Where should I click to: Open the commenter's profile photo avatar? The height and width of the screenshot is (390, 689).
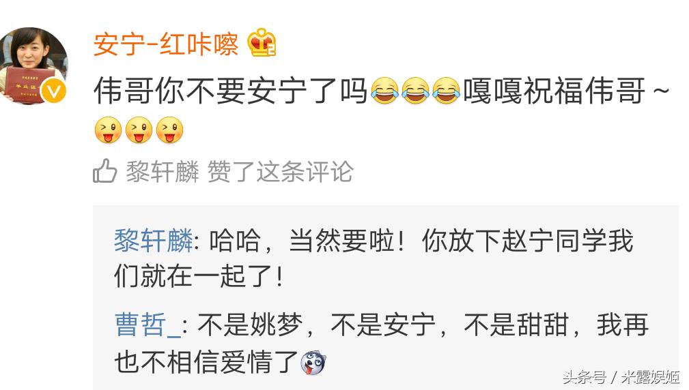(33, 66)
